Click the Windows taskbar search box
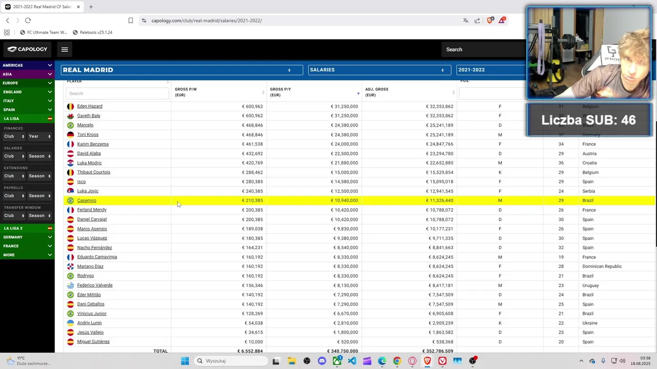Viewport: 657px width, 369px height. click(x=231, y=361)
